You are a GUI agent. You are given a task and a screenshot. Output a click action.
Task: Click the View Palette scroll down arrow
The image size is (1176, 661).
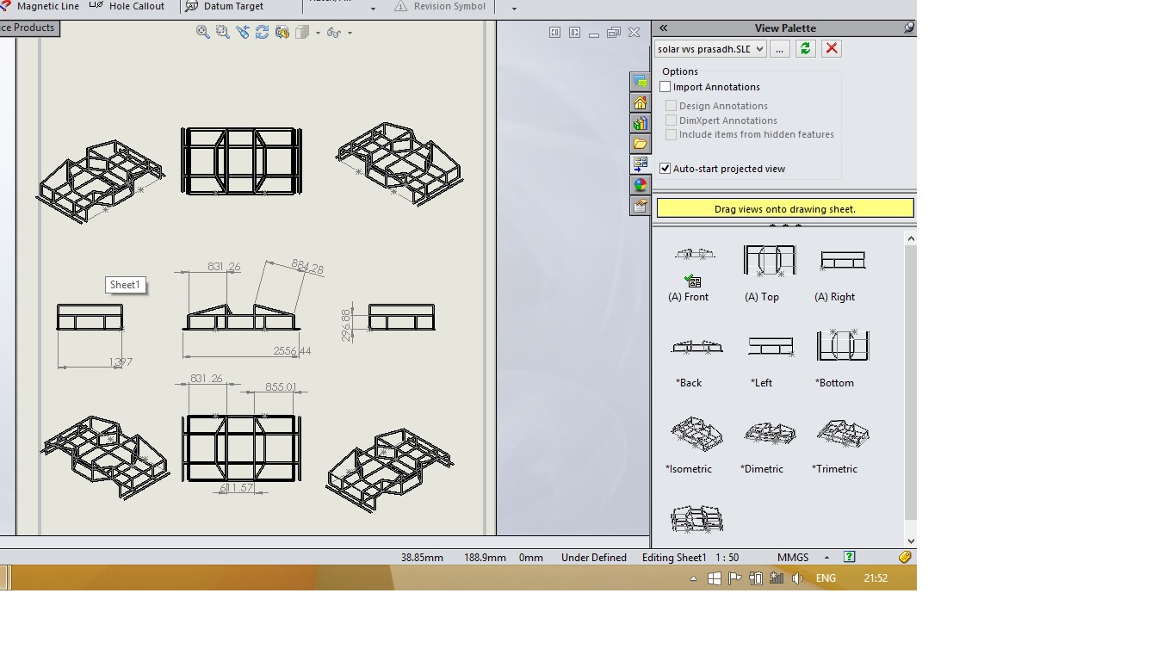pos(911,541)
